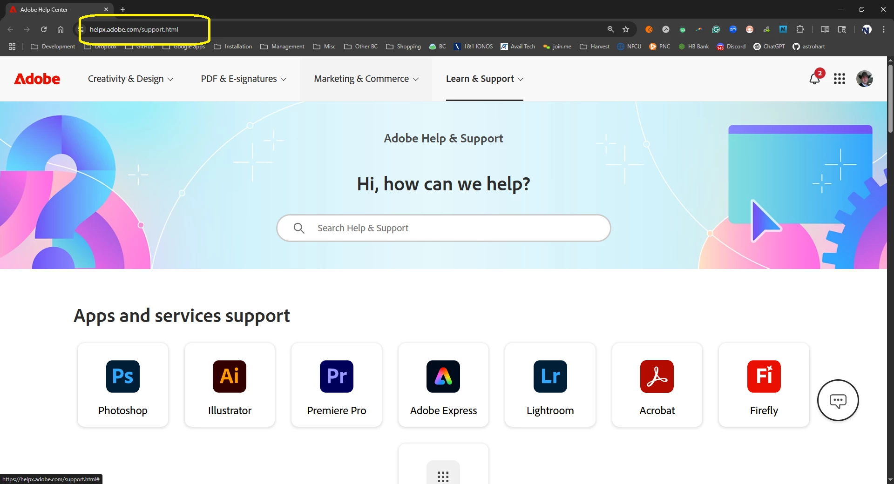Open the Other BC bookmarks folder
The image size is (894, 484).
(361, 47)
